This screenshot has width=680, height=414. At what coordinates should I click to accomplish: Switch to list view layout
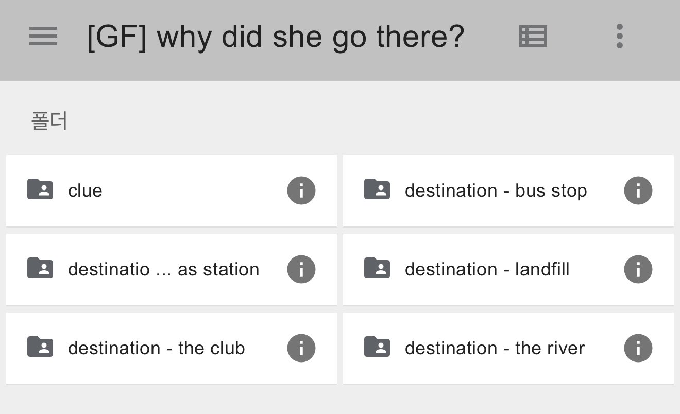point(533,37)
